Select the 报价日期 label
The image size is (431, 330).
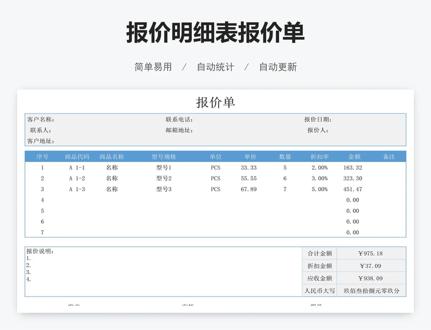coord(318,120)
